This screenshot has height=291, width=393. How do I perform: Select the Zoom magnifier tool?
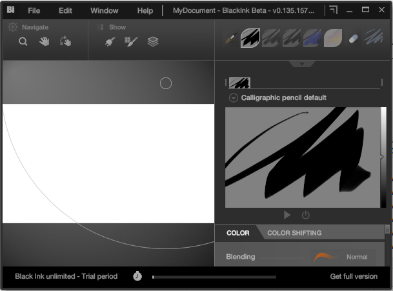[x=23, y=41]
